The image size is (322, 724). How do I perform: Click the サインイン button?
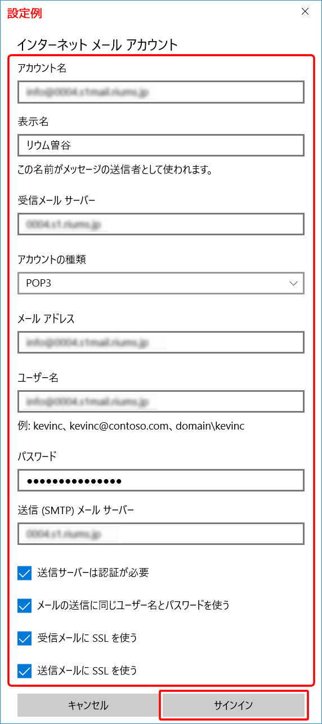pyautogui.click(x=234, y=705)
